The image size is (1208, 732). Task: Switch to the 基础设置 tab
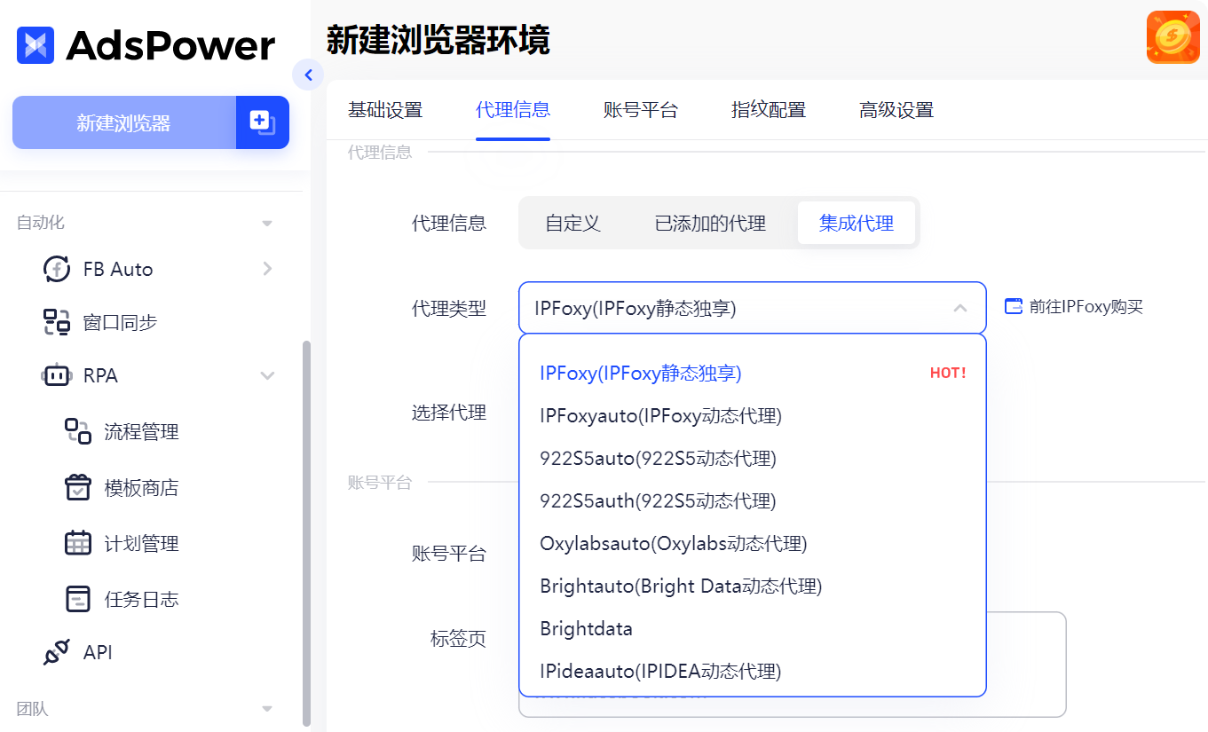(x=385, y=110)
